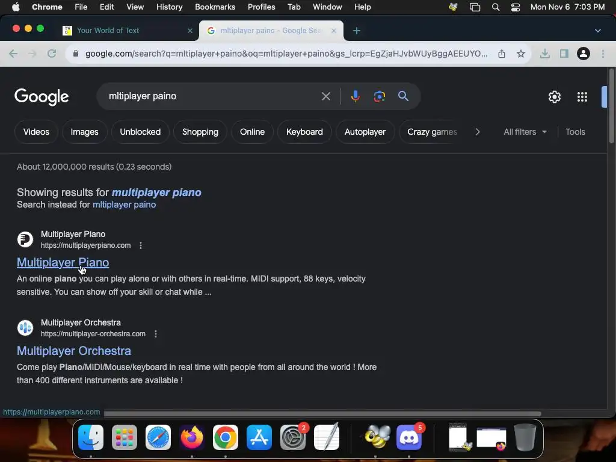
Task: Open Finder from the dock
Action: 91,437
